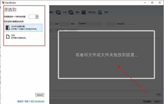Expand the When Done dropdown at bottom right
Viewport: 164px width, 104px height.
[158, 101]
